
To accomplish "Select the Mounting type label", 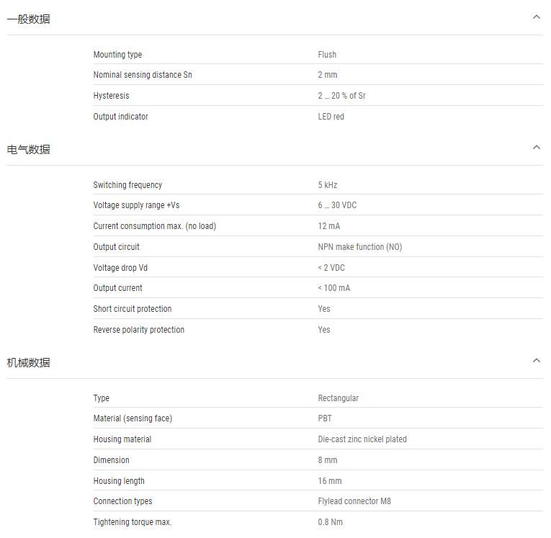I will [x=117, y=55].
